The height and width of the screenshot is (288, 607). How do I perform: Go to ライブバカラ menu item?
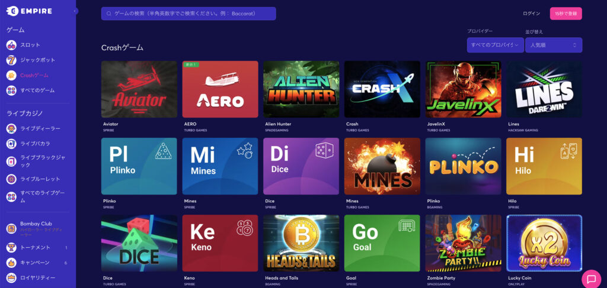[35, 144]
